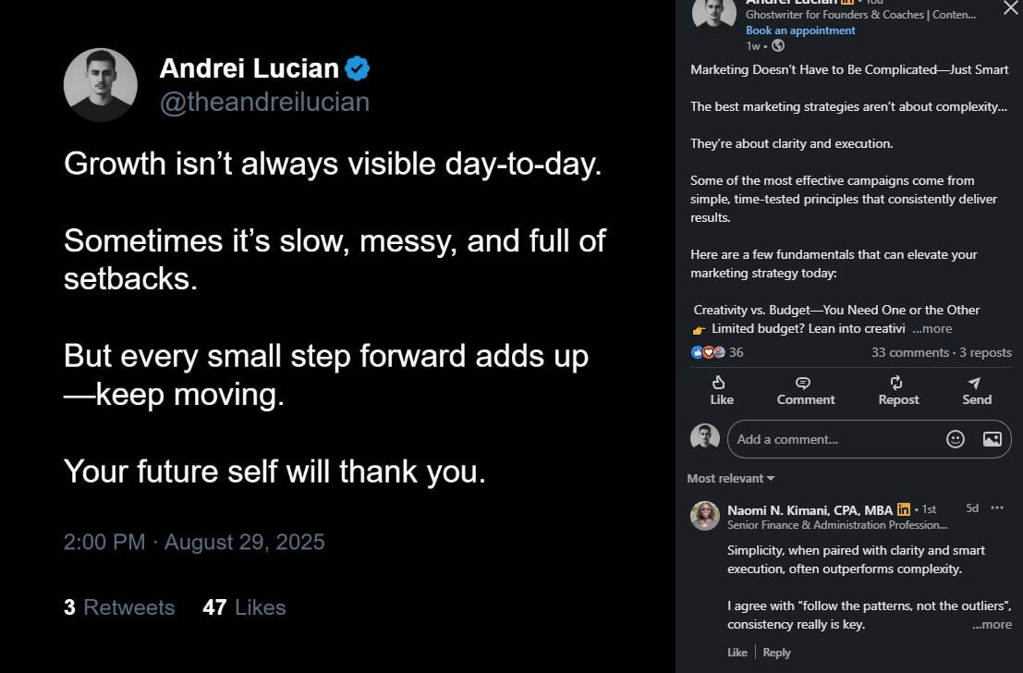The width and height of the screenshot is (1023, 673).
Task: Like Naomi N. Kimani's comment
Action: (x=737, y=652)
